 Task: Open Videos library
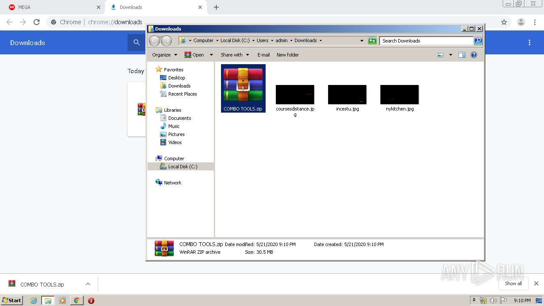pyautogui.click(x=175, y=142)
